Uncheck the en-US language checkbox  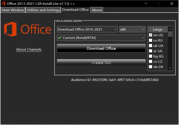pyautogui.click(x=150, y=35)
